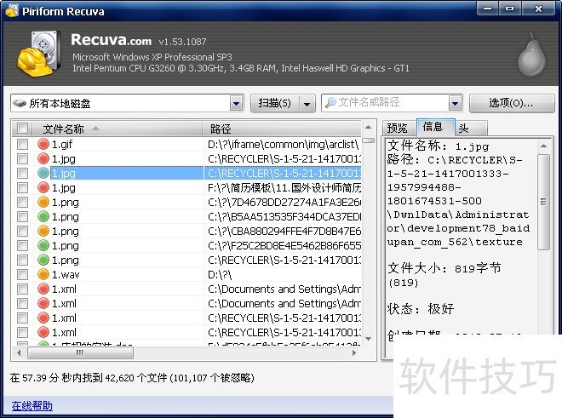This screenshot has width=562, height=418.
Task: Select the 1.gif file row
Action: click(186, 144)
